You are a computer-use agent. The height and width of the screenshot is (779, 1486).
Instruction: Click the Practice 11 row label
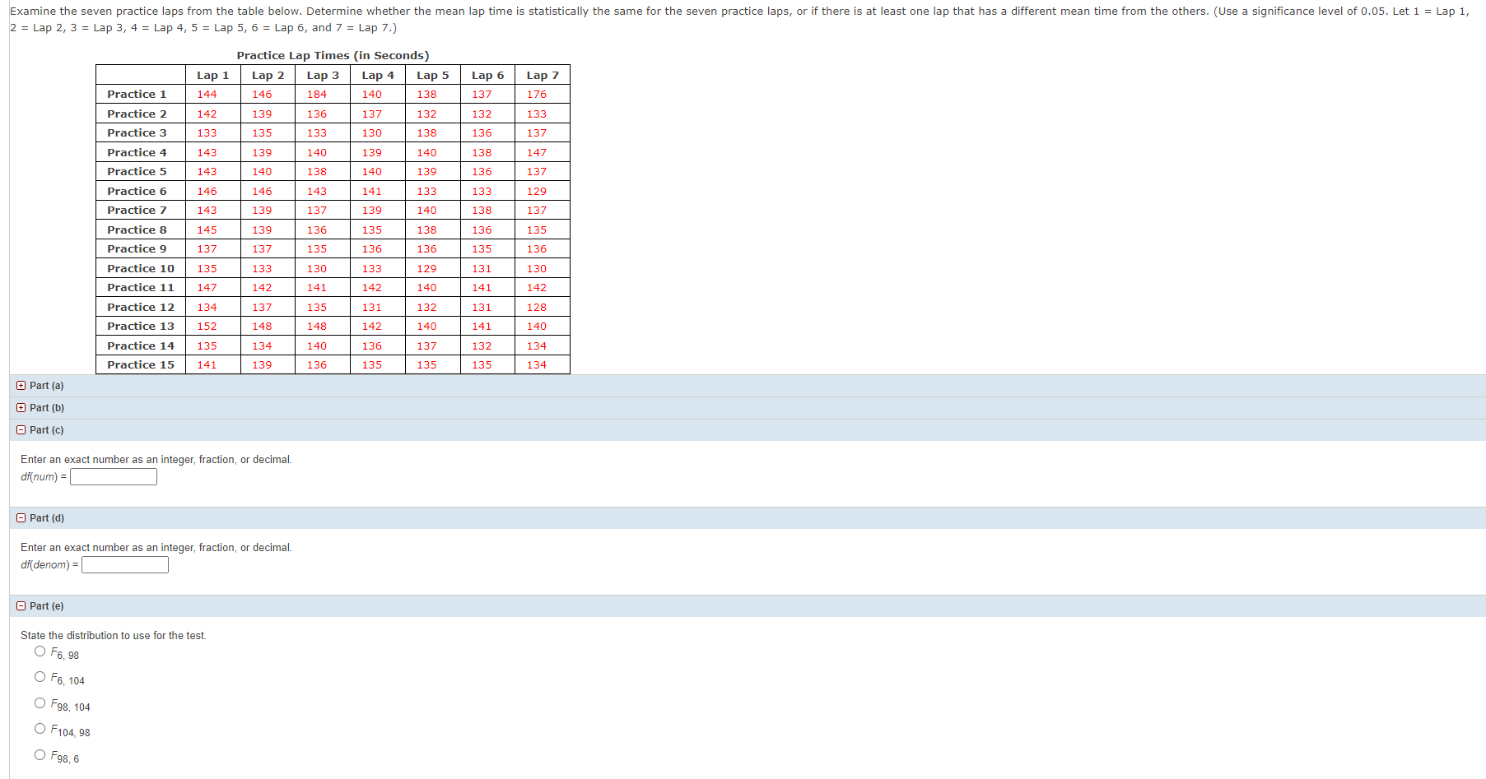pos(141,288)
